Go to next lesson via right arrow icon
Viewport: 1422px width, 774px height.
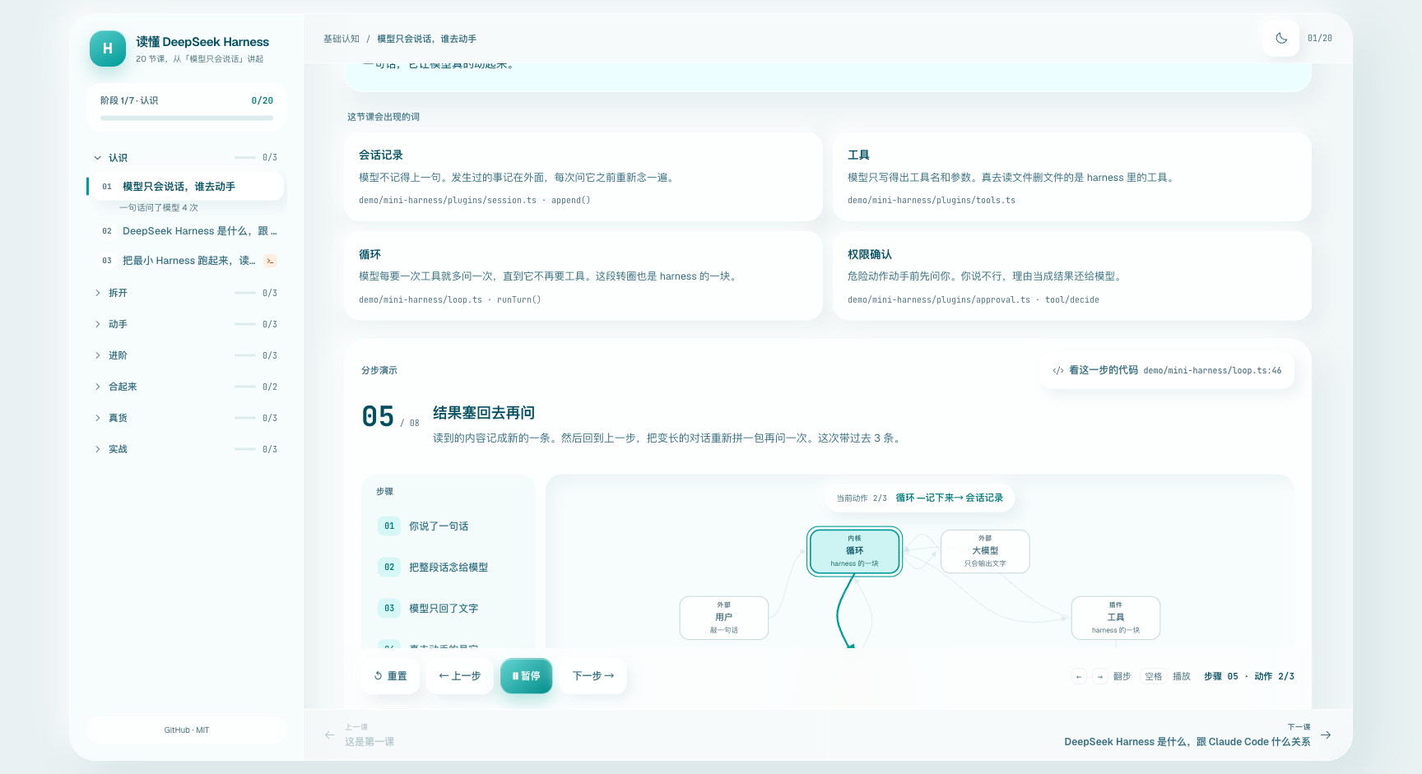pyautogui.click(x=1326, y=735)
